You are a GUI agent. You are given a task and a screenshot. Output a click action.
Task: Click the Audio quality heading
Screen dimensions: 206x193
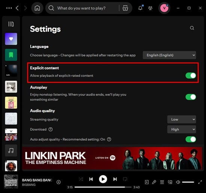[42, 111]
